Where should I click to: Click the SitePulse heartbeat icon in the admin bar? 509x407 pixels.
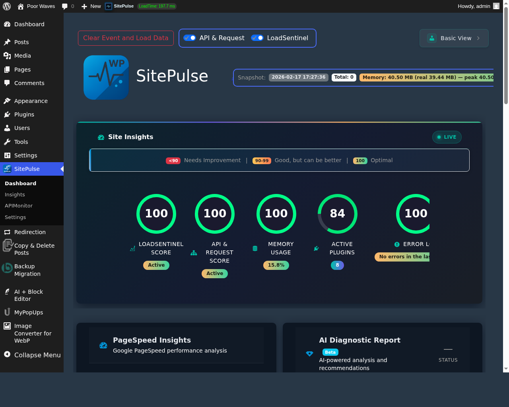click(x=108, y=6)
